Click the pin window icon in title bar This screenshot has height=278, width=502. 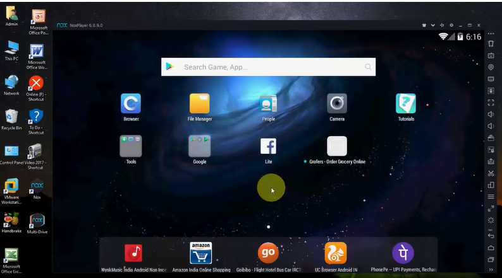(x=442, y=25)
